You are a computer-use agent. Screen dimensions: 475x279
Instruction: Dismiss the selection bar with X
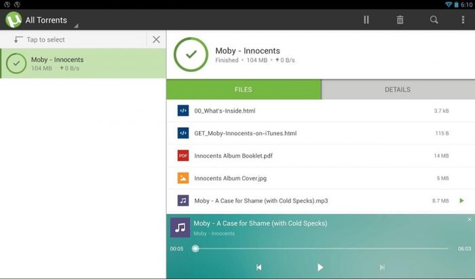click(x=156, y=40)
